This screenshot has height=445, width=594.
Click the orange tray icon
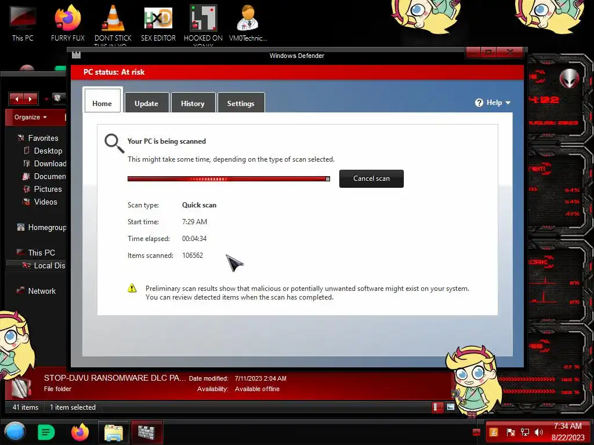pyautogui.click(x=494, y=432)
